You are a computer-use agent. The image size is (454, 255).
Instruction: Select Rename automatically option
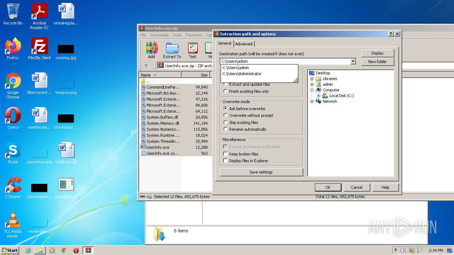pyautogui.click(x=245, y=129)
